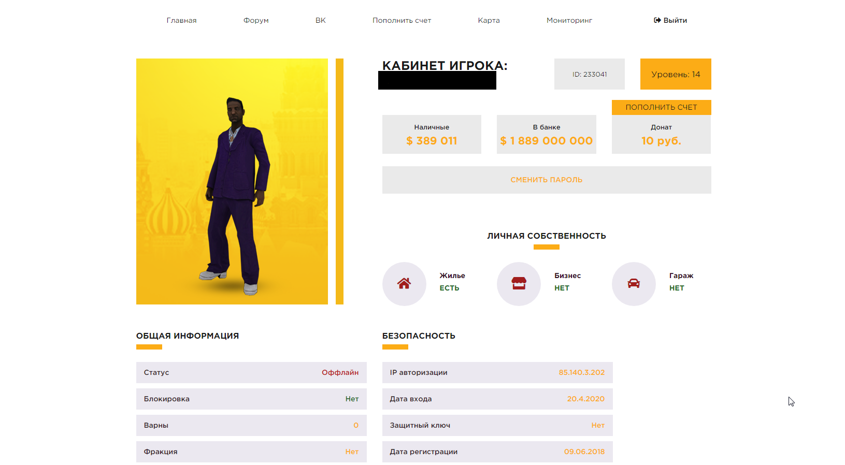Open the Карта page
This screenshot has height=465, width=845.
point(489,20)
